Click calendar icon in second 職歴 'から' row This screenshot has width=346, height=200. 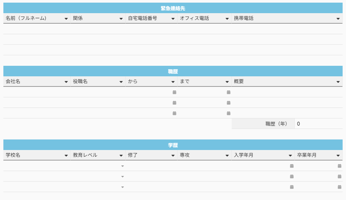click(x=174, y=103)
